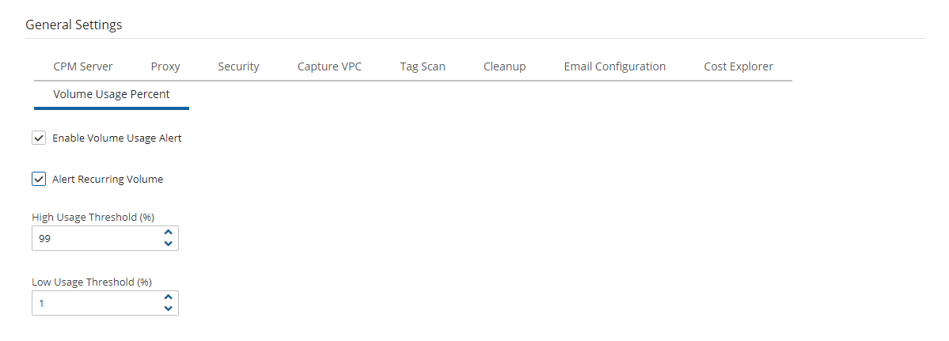Open the CPM Server tab
This screenshot has height=341, width=949.
83,66
